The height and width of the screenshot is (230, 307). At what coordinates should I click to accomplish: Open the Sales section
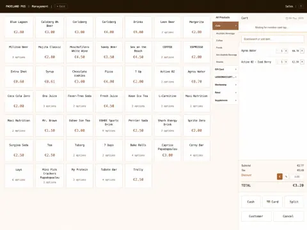click(289, 6)
